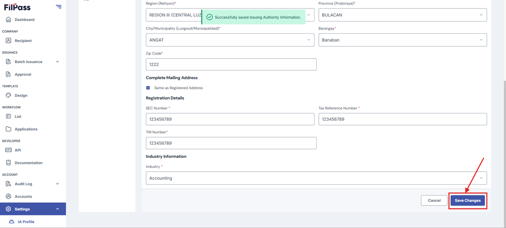The height and width of the screenshot is (228, 506).
Task: Click the Dashboard home icon
Action: click(x=8, y=20)
